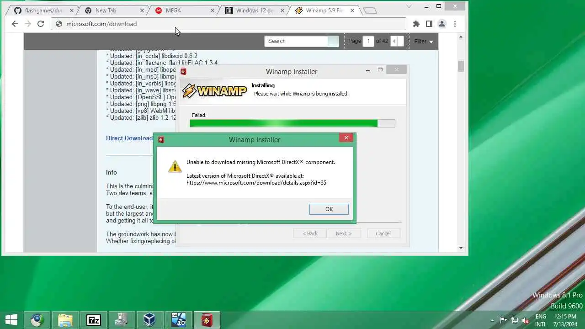
Task: Minimize the Winamp Installer window
Action: (x=367, y=70)
